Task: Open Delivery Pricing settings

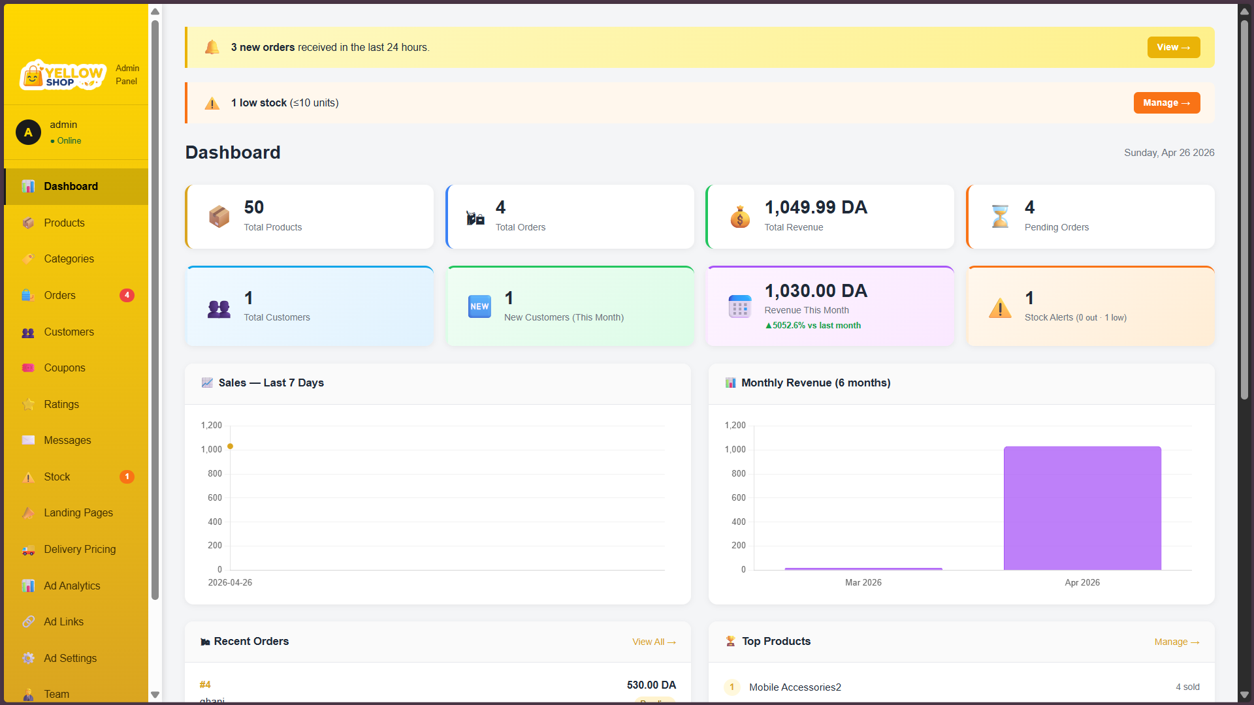Action: [x=76, y=550]
